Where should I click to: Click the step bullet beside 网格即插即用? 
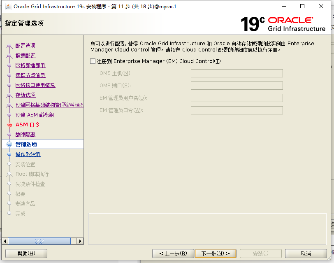pos(9,65)
